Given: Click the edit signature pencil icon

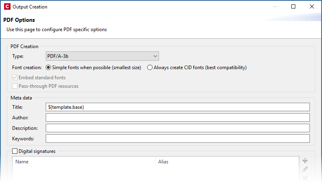Looking at the screenshot, I should (305, 169).
